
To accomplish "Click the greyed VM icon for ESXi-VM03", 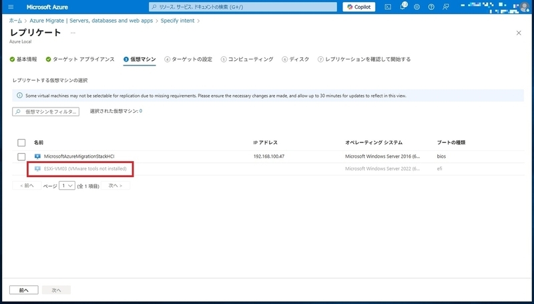I will pyautogui.click(x=37, y=168).
